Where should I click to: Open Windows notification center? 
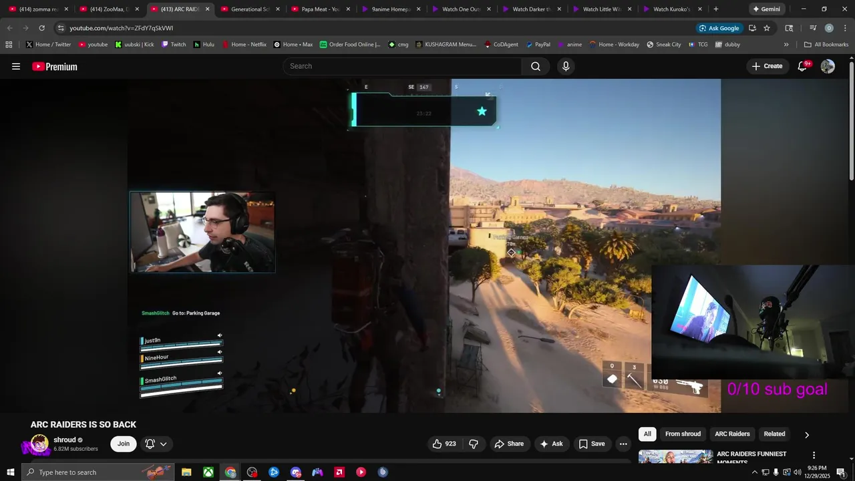(x=841, y=472)
